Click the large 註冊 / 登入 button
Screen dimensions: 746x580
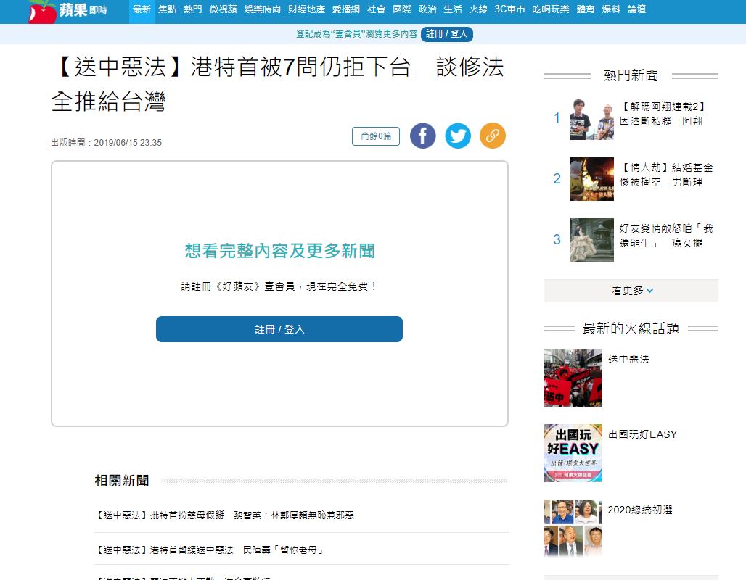(x=279, y=329)
